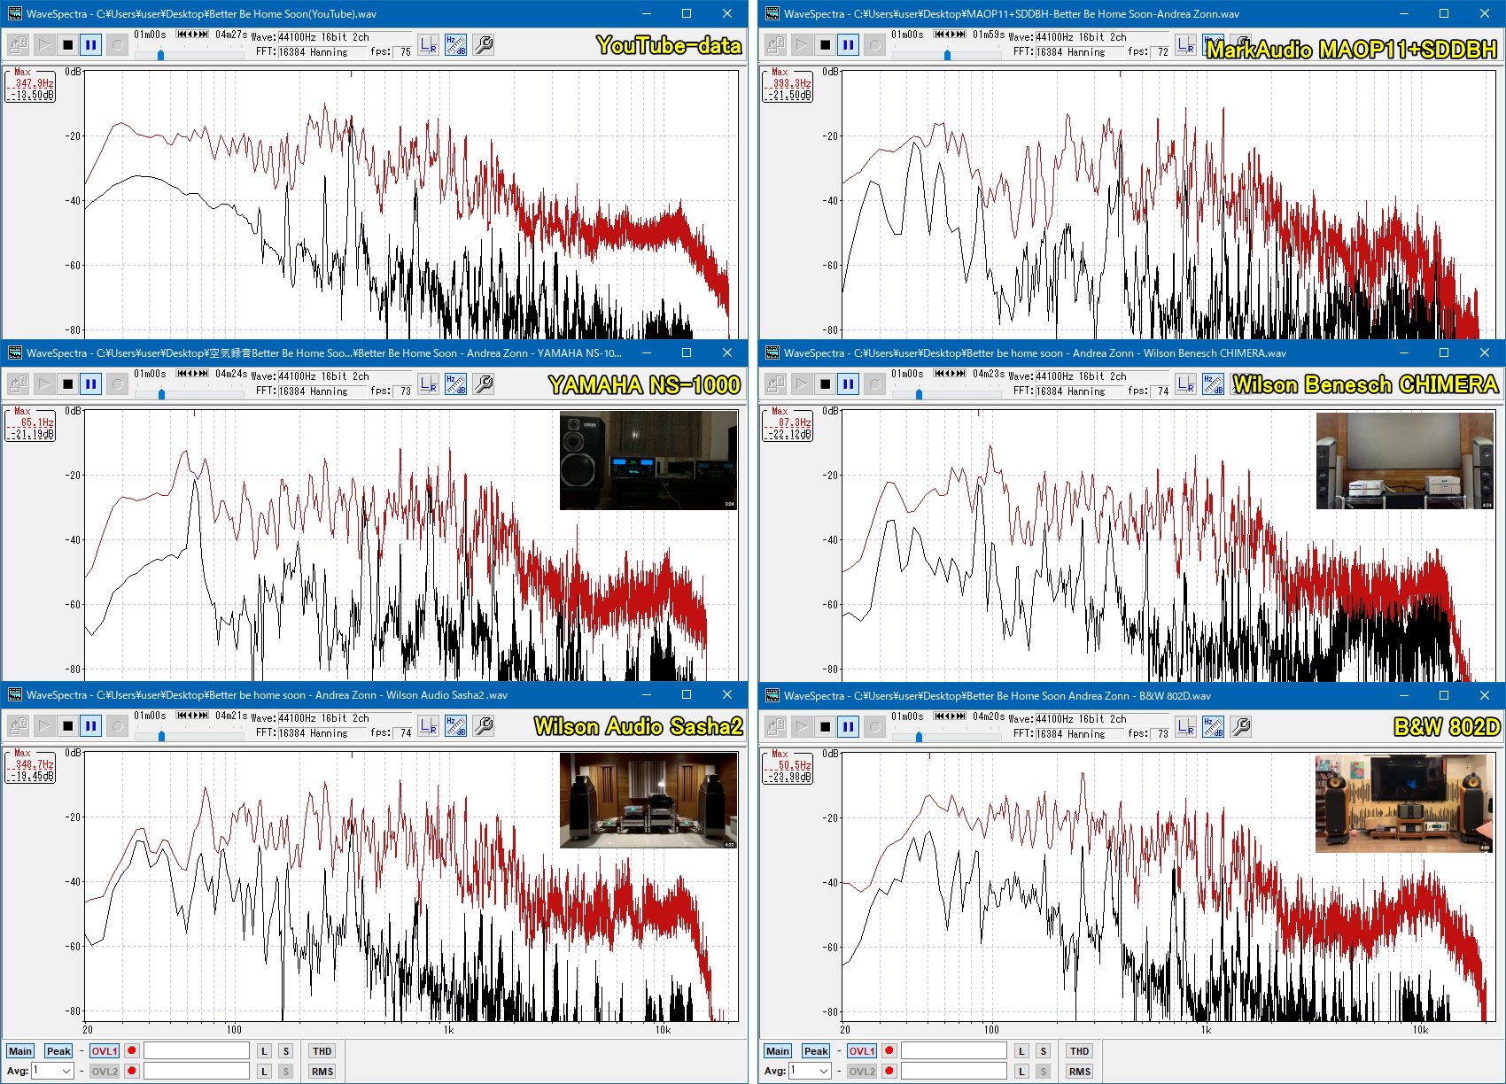
Task: Toggle Peak hold in the Sasha2 window panel
Action: (x=58, y=1051)
